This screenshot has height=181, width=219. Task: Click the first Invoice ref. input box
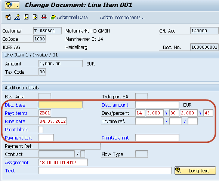tap(149, 121)
